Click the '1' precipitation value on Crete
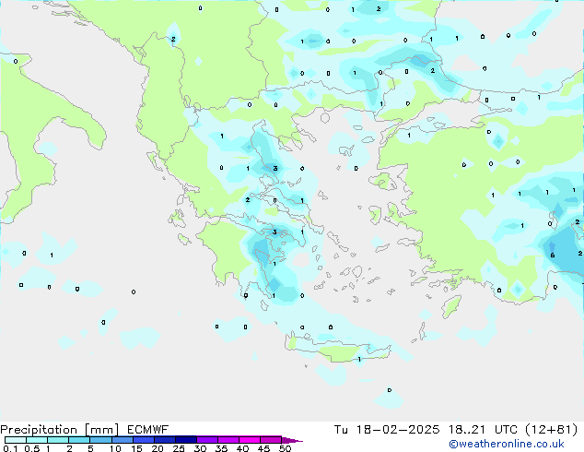The width and height of the screenshot is (584, 452). 359,359
